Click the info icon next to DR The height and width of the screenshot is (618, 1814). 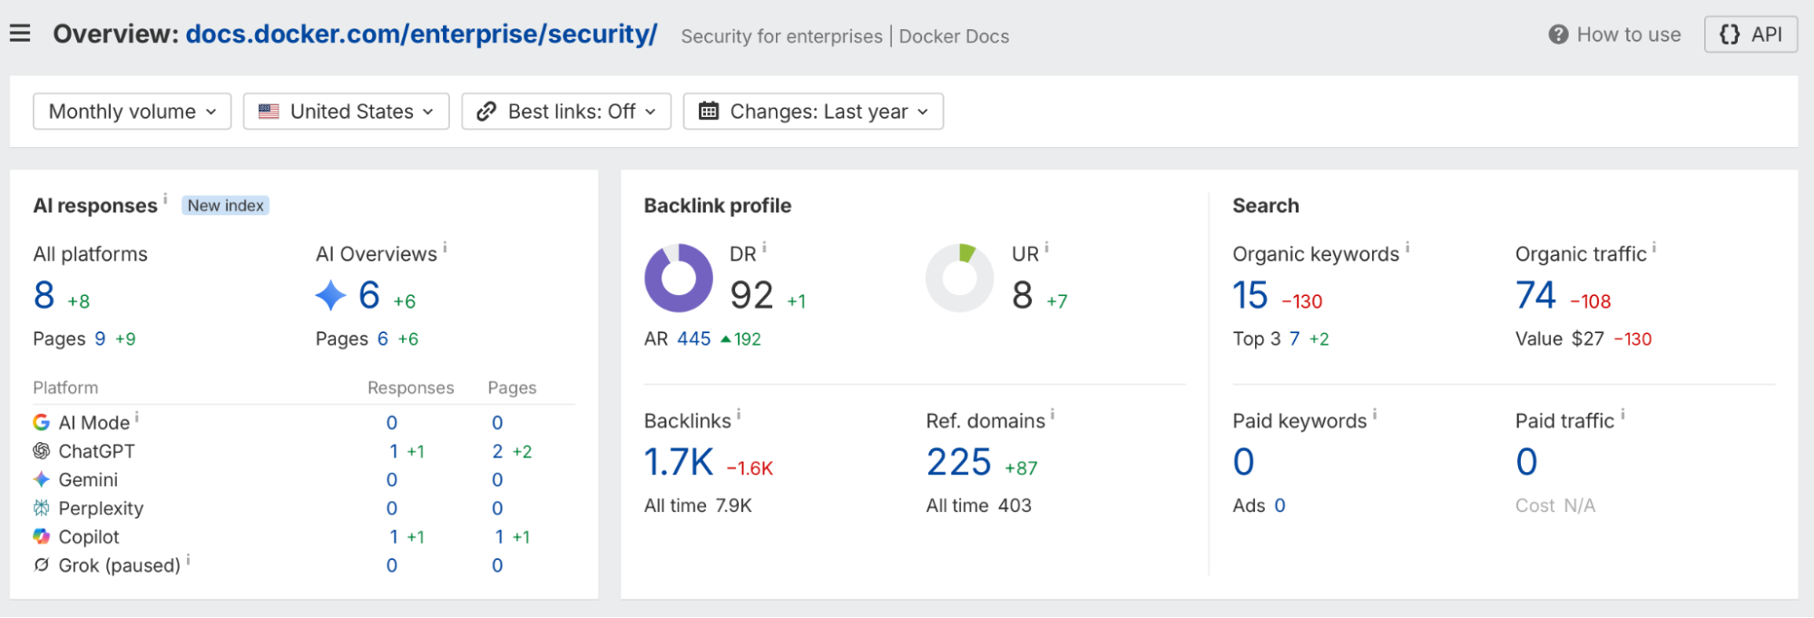pyautogui.click(x=764, y=247)
